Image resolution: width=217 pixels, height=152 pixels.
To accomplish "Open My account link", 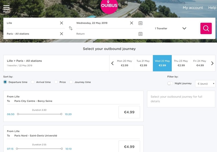I will tap(193, 8).
